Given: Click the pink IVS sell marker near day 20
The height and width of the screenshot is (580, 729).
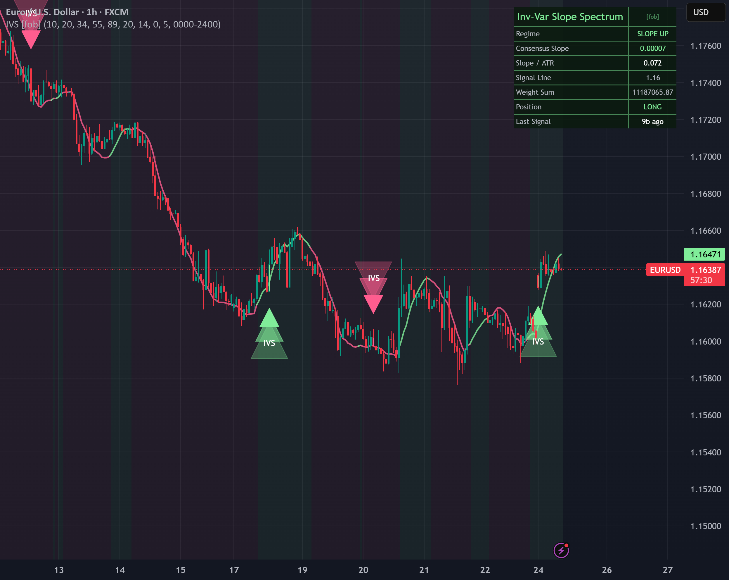Looking at the screenshot, I should [x=373, y=287].
